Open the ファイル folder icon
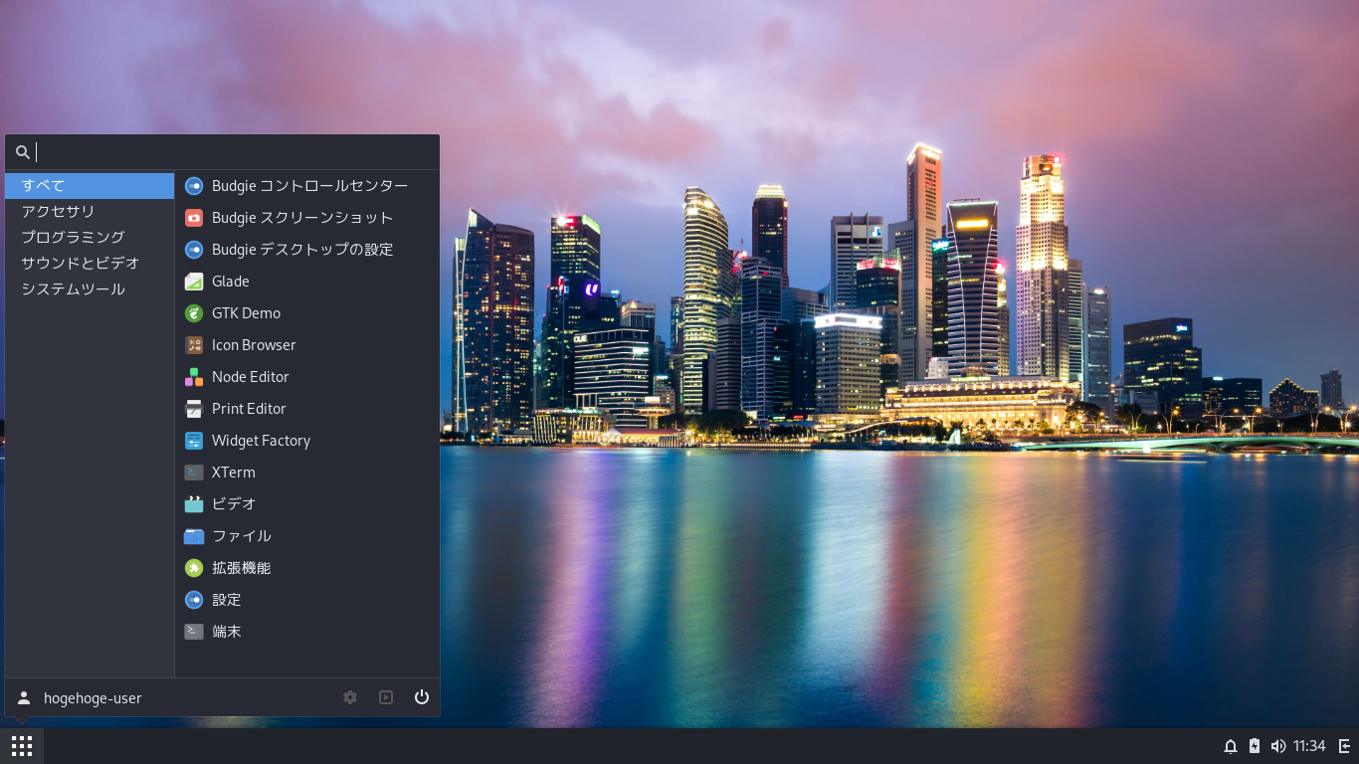The height and width of the screenshot is (764, 1359). click(x=194, y=536)
